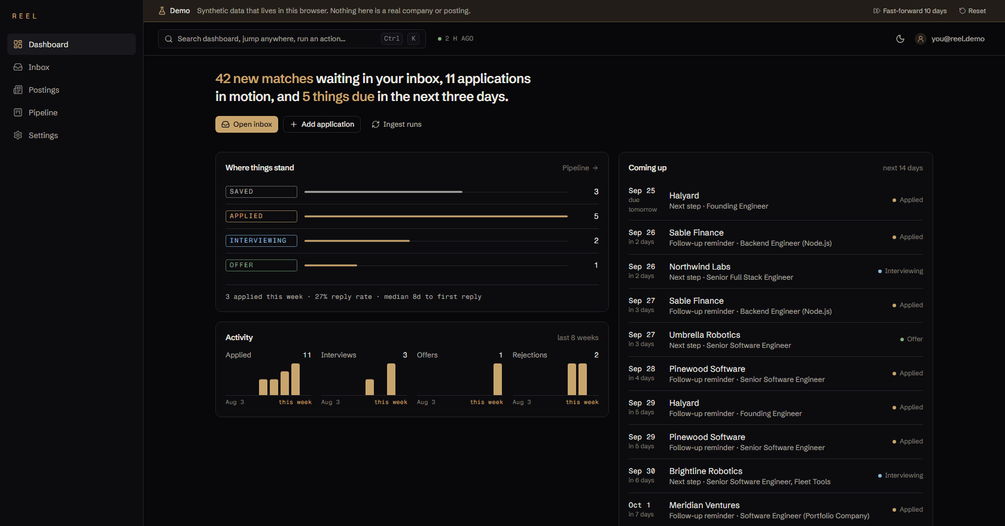Open the Northwind Labs upcoming item
Screen dimensions: 1005x526
pos(775,271)
